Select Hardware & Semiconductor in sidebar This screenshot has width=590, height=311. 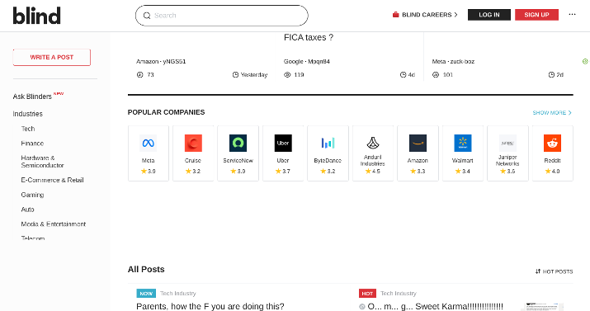[x=43, y=162]
